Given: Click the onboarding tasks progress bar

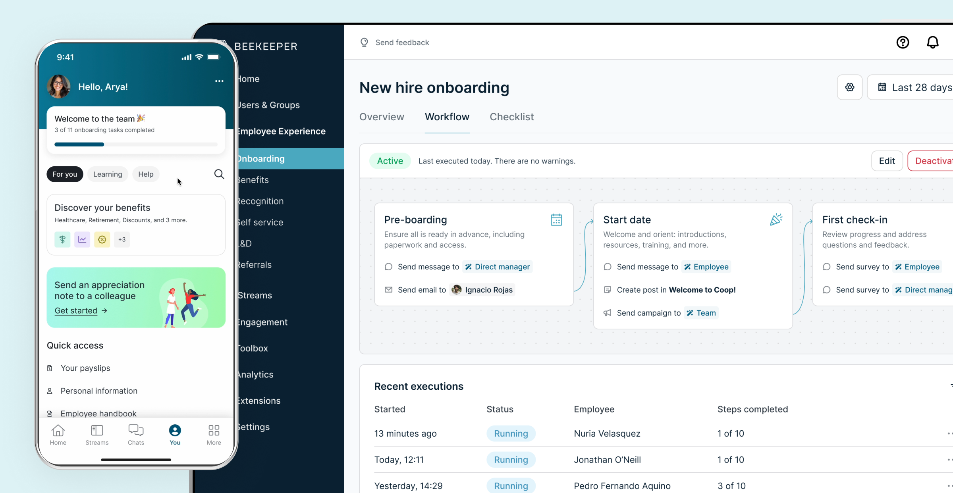Looking at the screenshot, I should pyautogui.click(x=136, y=144).
